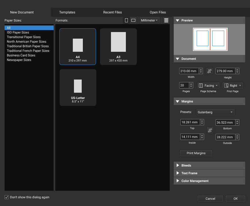Open the Recent Files tab
Viewport: 250px width, 206px height.
click(x=112, y=12)
